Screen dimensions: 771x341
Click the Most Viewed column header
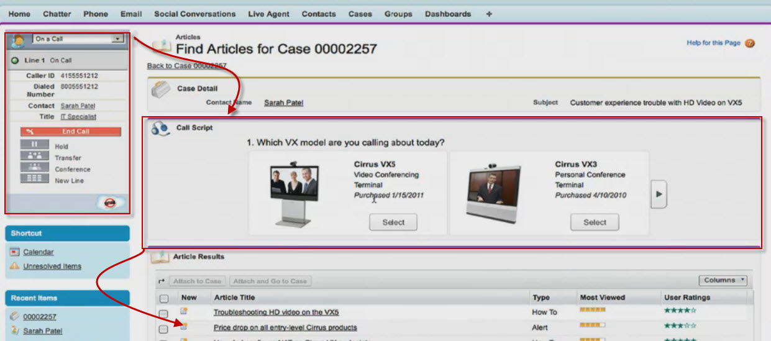tap(602, 298)
